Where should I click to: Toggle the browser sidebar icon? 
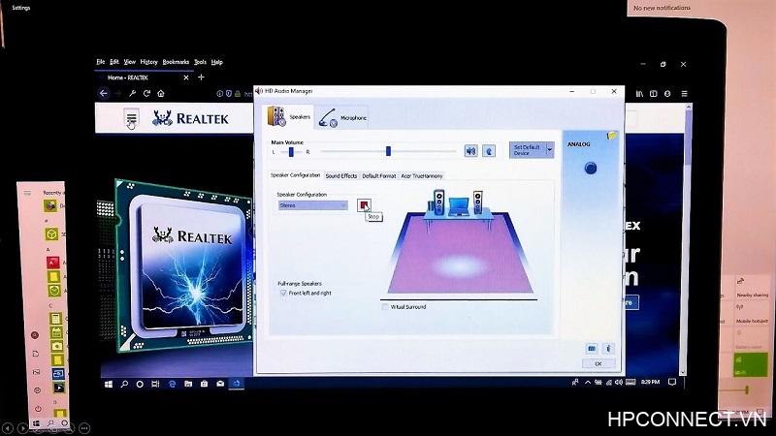(x=653, y=93)
